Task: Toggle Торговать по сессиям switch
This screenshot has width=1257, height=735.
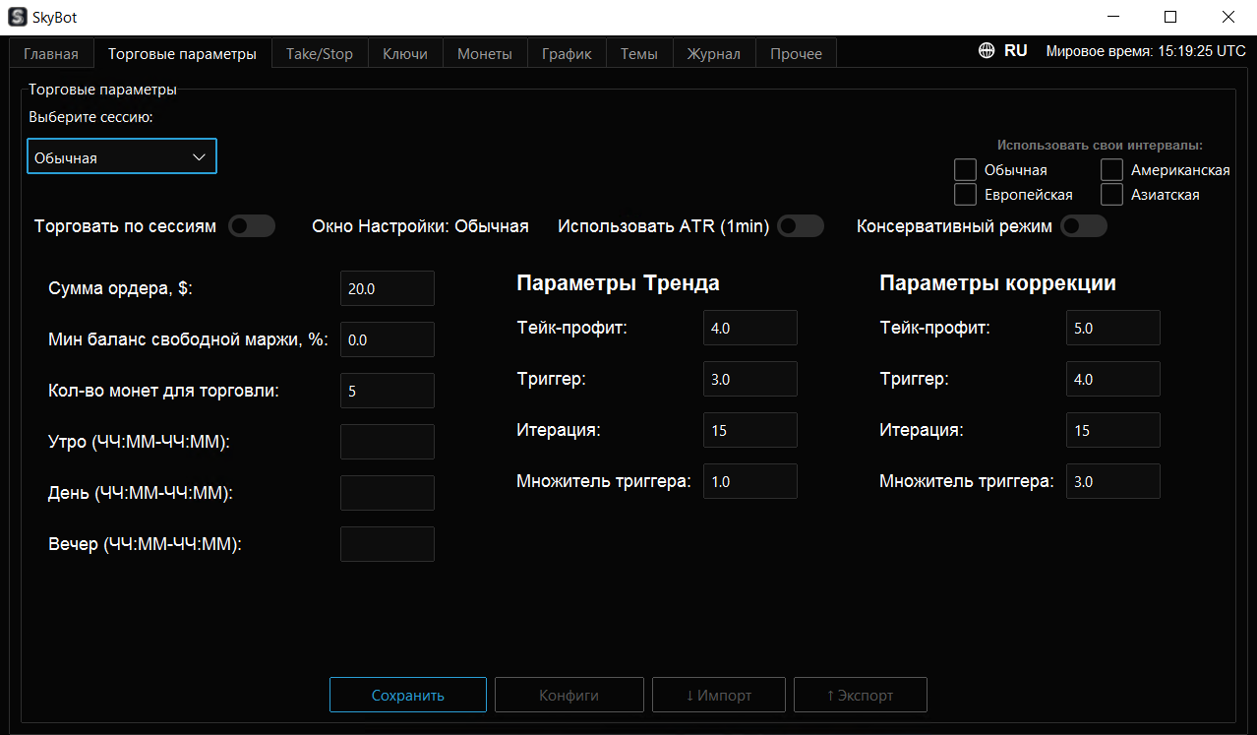Action: point(252,226)
